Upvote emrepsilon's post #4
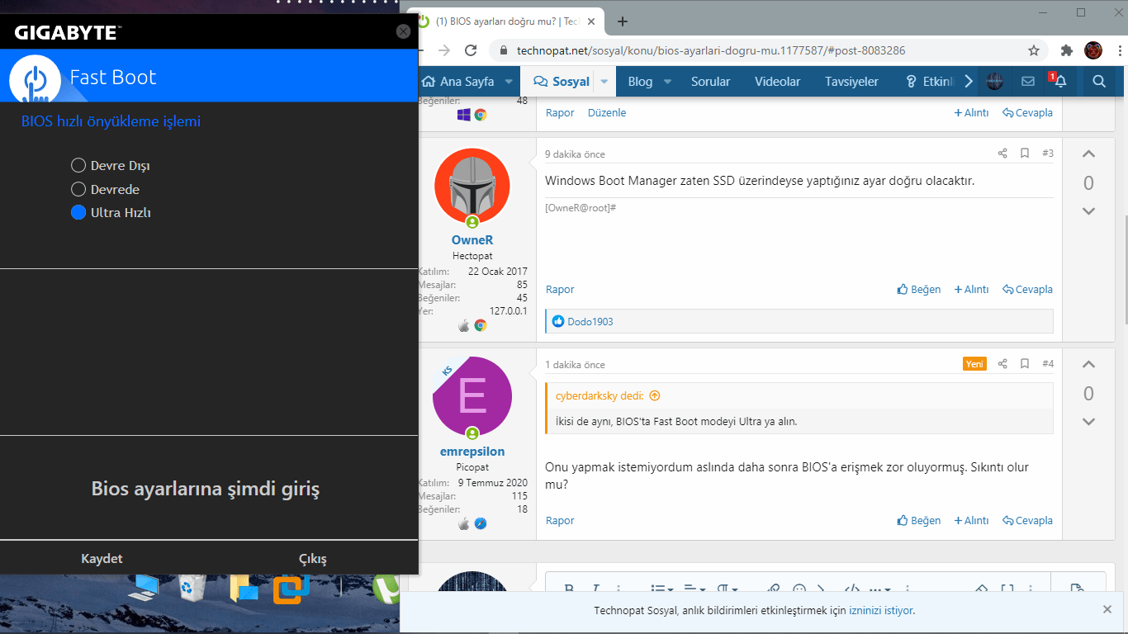The image size is (1128, 634). (1088, 365)
